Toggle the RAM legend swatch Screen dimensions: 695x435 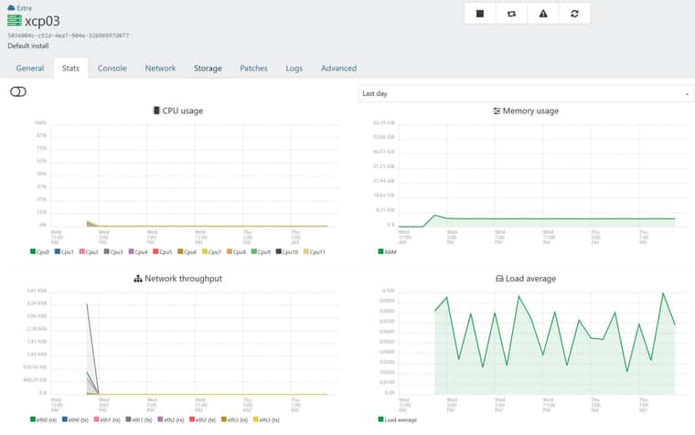click(x=380, y=251)
